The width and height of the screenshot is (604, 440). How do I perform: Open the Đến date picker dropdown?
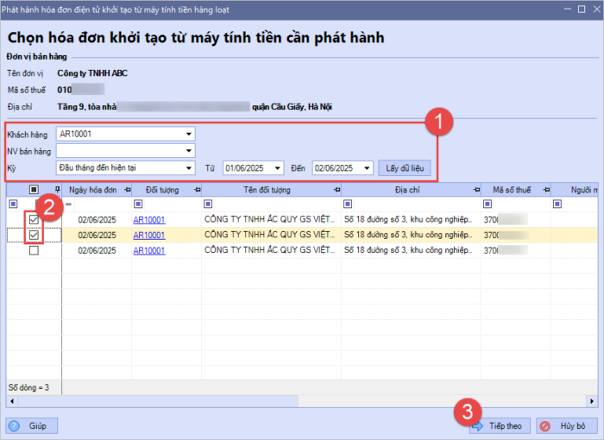(367, 168)
